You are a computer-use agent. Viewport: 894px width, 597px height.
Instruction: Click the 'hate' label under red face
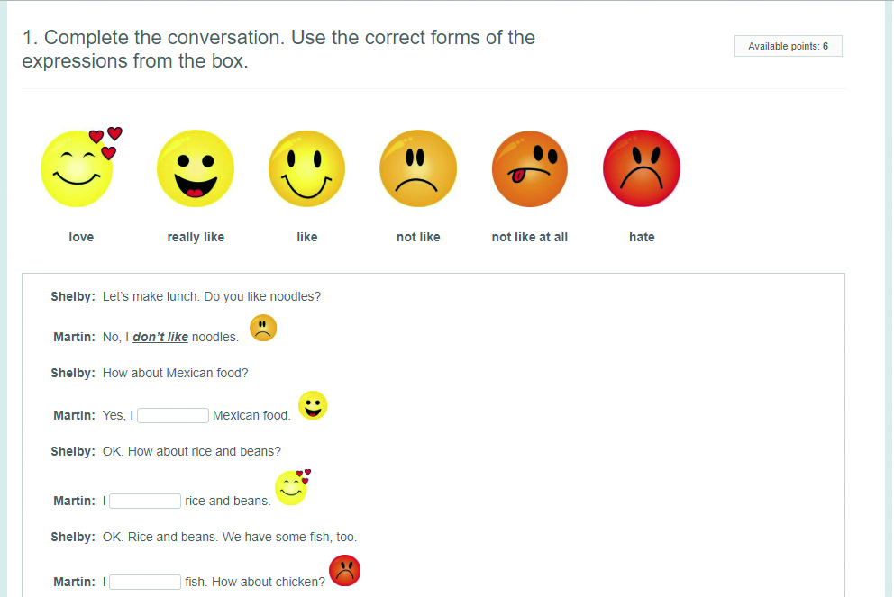pyautogui.click(x=642, y=237)
